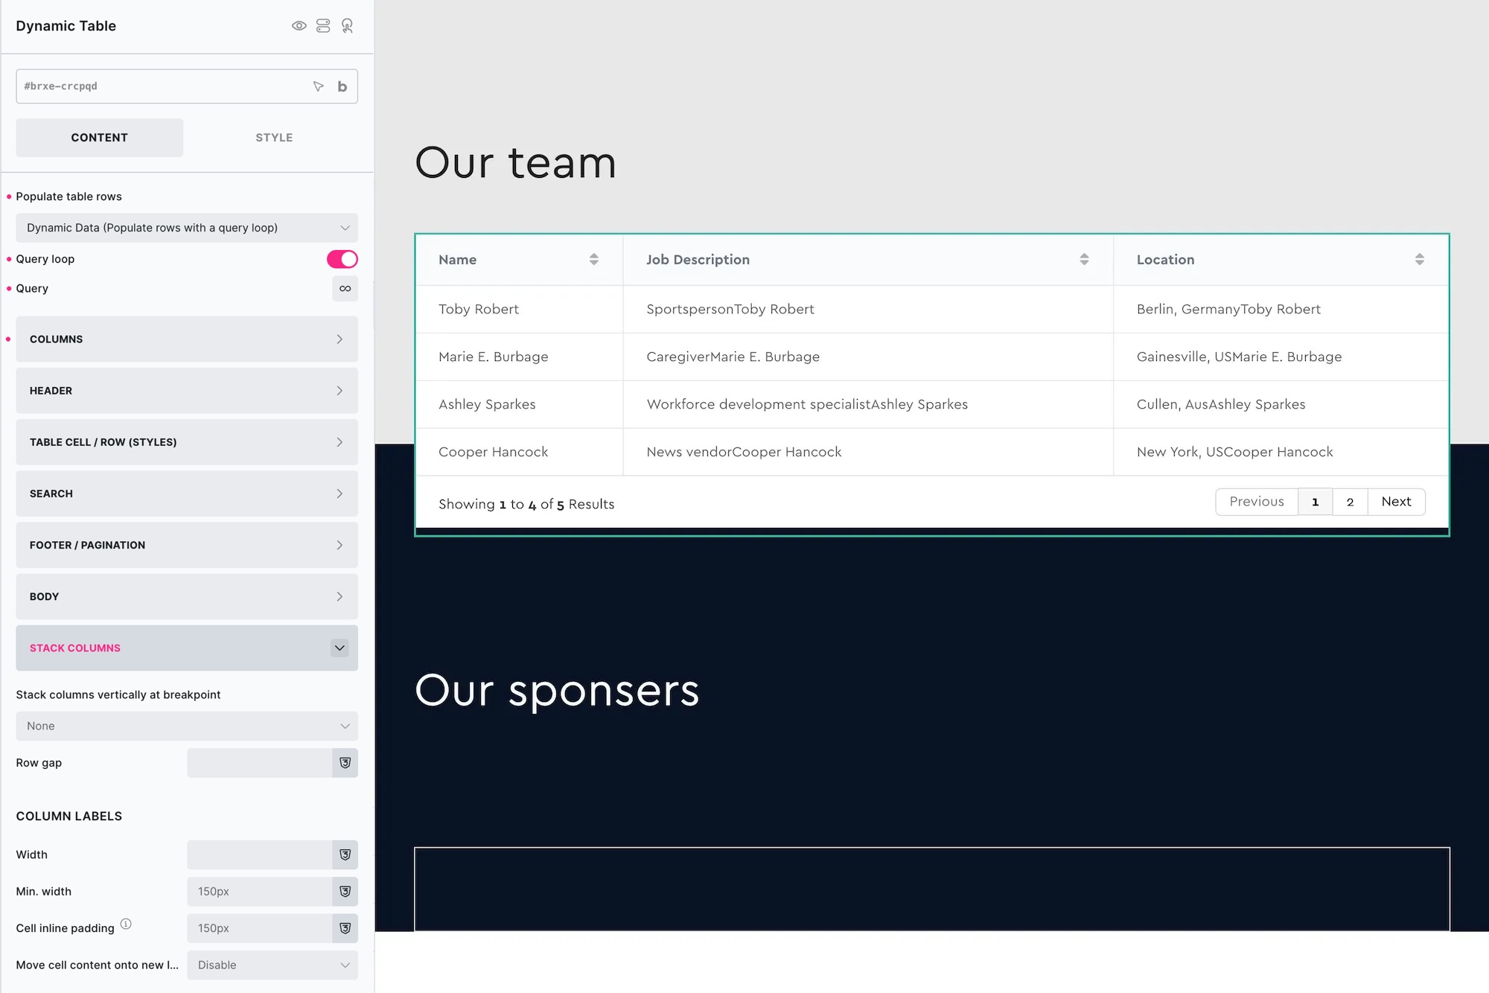
Task: Click the eye visibility icon in panel header
Action: point(299,26)
